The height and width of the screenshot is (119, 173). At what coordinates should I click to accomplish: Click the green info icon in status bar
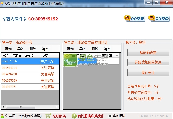(74, 116)
